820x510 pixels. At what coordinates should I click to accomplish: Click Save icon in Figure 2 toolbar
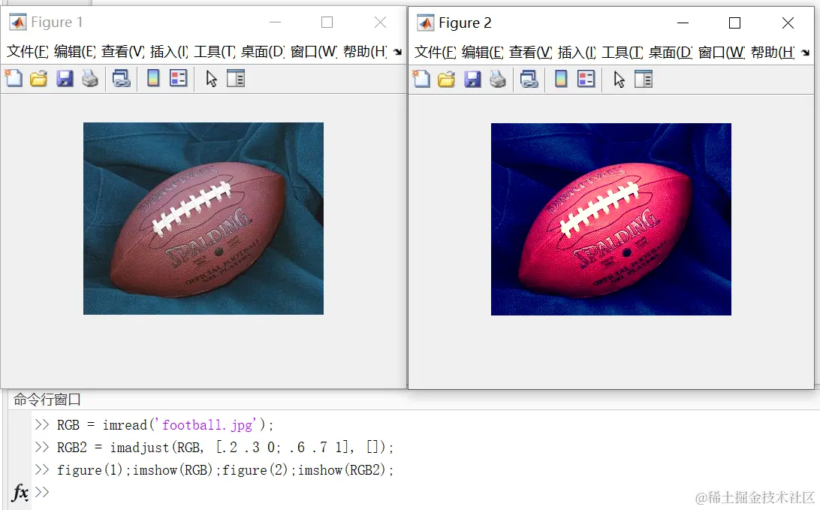[473, 80]
